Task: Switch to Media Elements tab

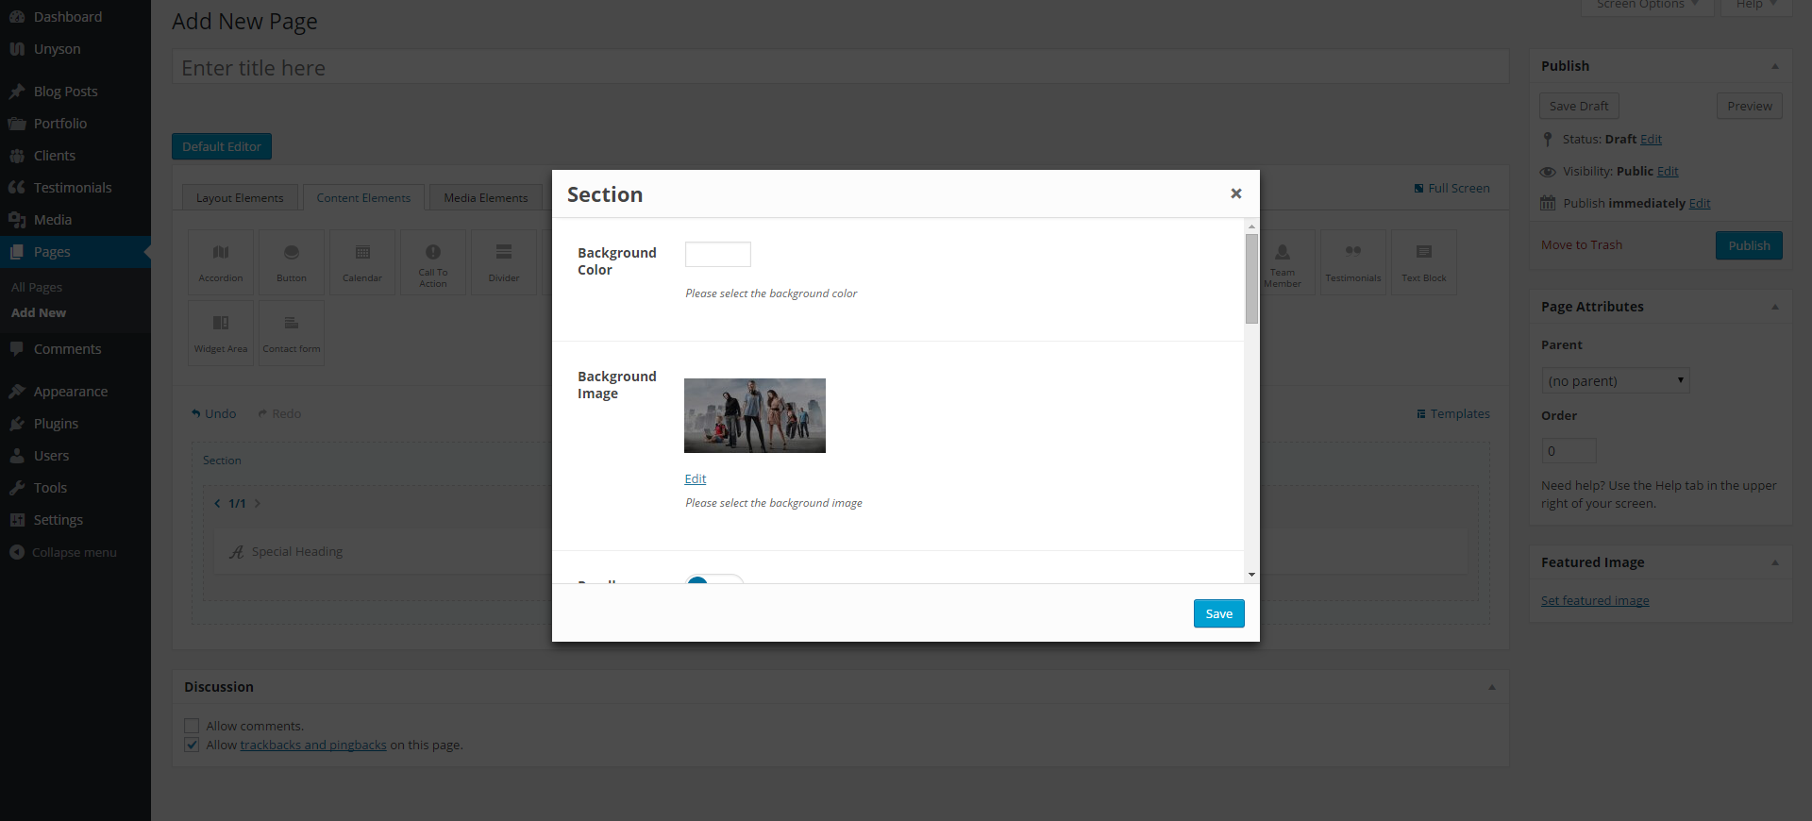Action: click(x=486, y=197)
